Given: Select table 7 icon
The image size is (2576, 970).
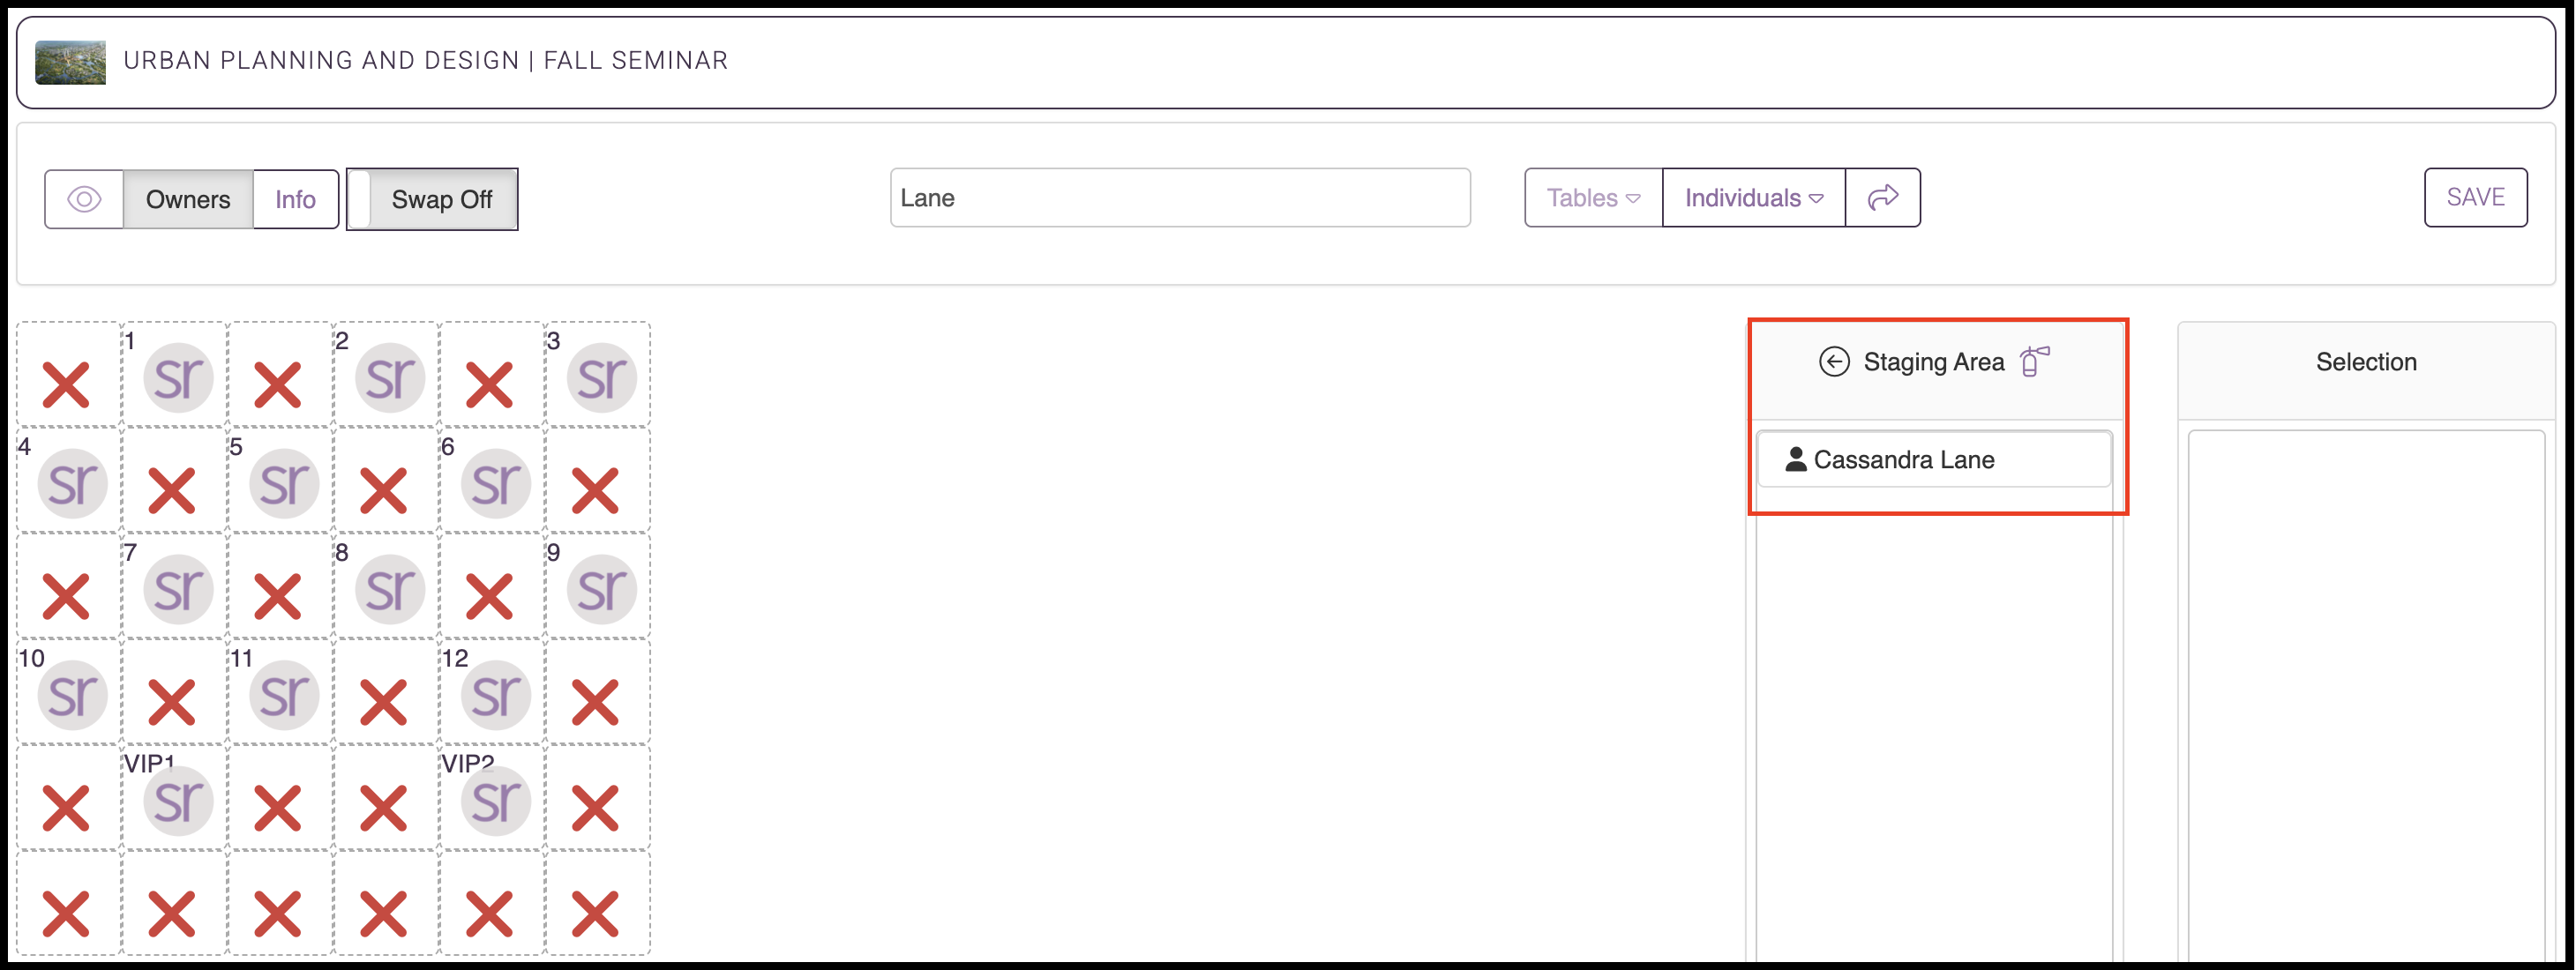Looking at the screenshot, I should [178, 590].
